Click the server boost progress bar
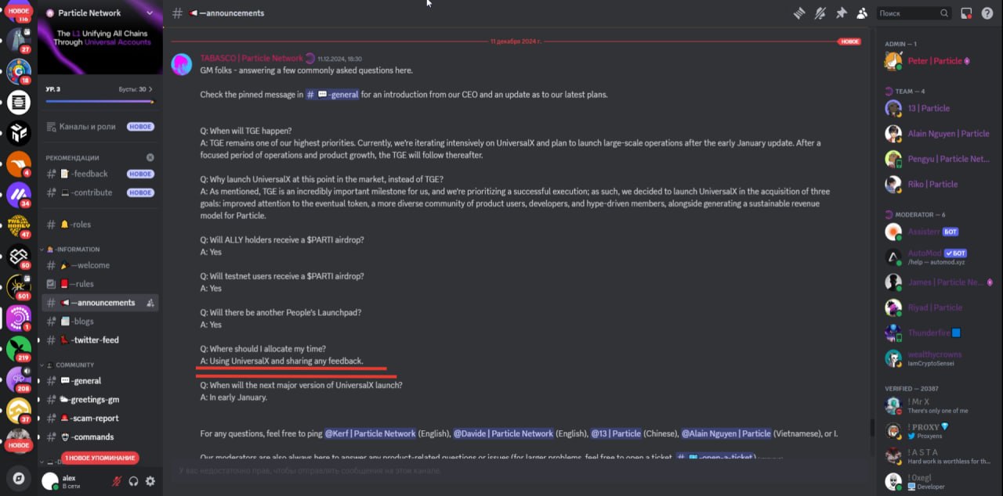 [100, 102]
